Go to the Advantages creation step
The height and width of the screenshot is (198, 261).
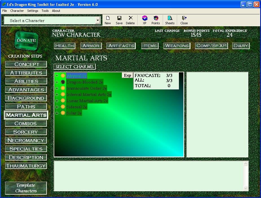26,90
